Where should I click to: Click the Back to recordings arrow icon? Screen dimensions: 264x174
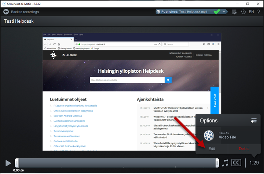pyautogui.click(x=6, y=12)
